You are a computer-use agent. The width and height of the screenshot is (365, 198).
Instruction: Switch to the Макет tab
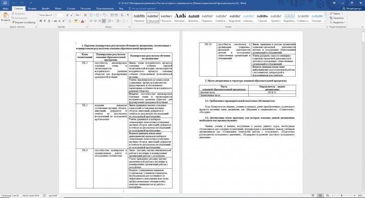click(x=58, y=9)
